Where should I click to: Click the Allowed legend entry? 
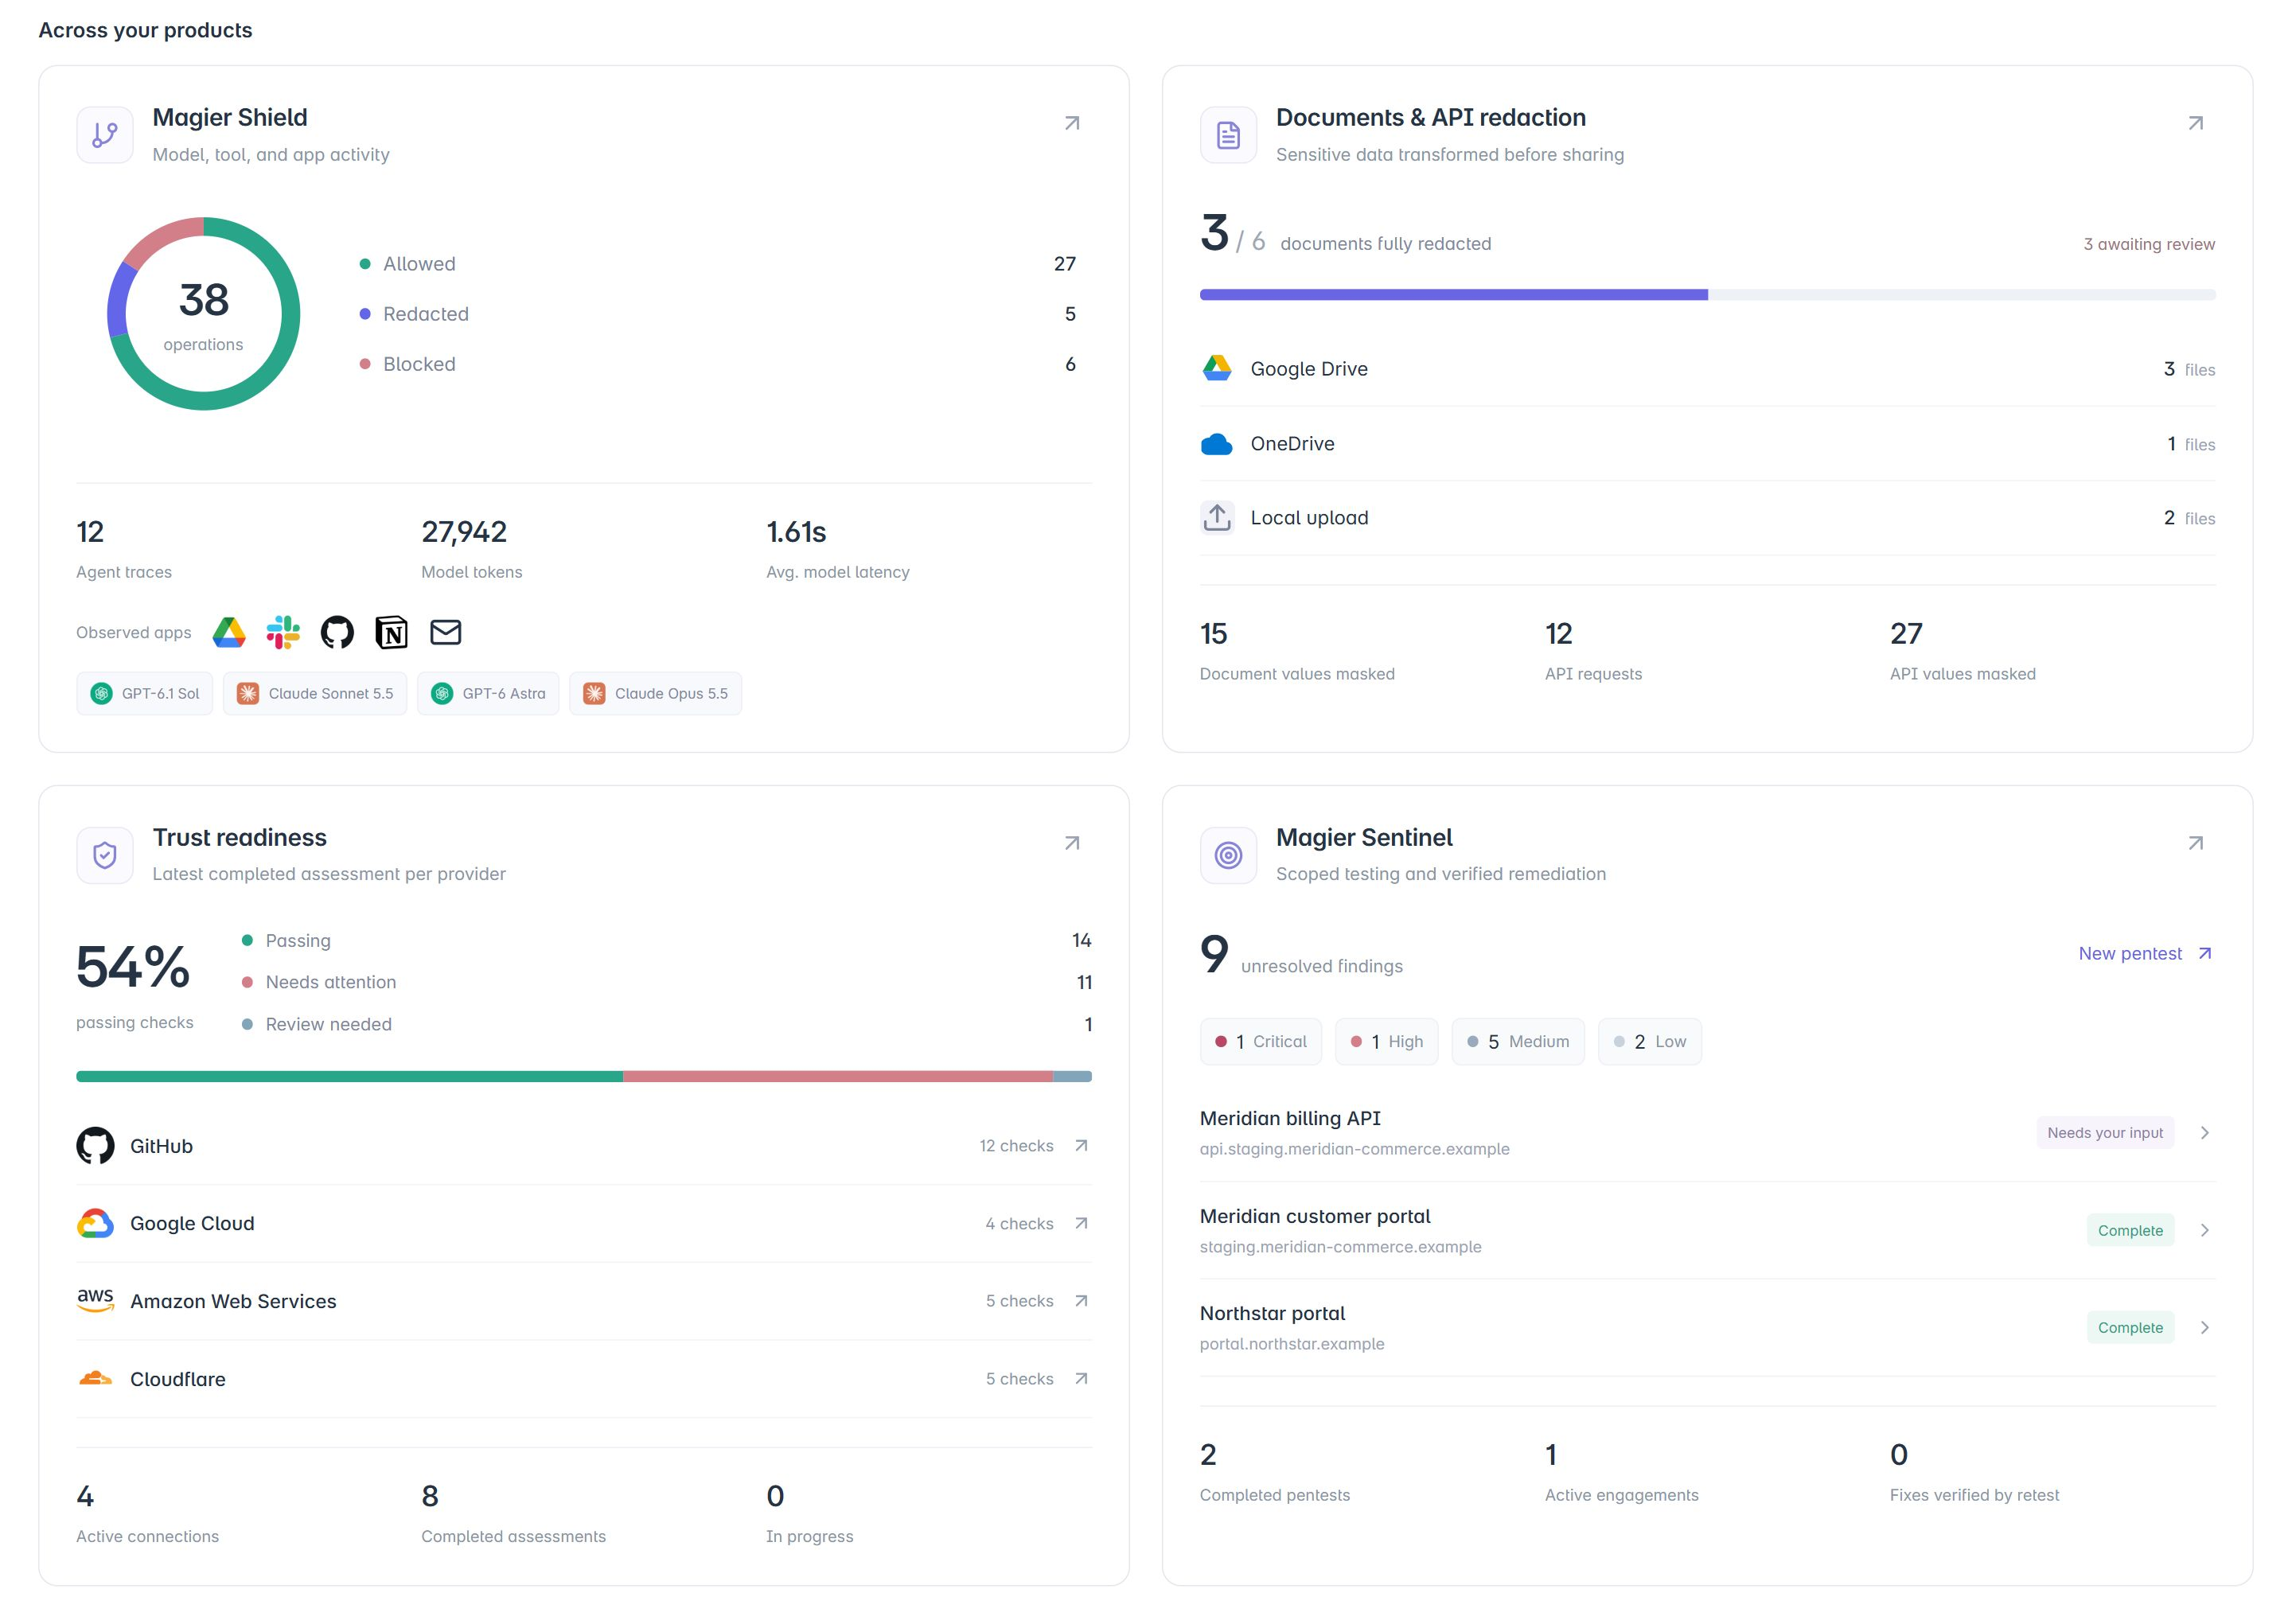718,264
